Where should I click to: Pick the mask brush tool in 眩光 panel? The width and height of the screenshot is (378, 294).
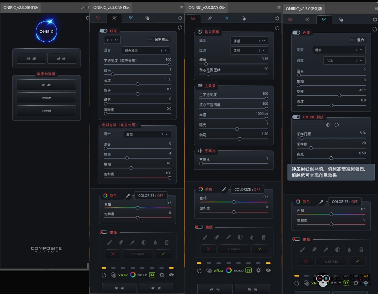click(x=110, y=243)
